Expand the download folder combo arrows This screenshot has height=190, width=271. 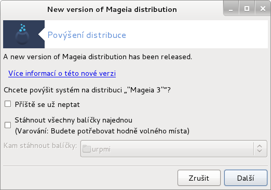pyautogui.click(x=260, y=149)
